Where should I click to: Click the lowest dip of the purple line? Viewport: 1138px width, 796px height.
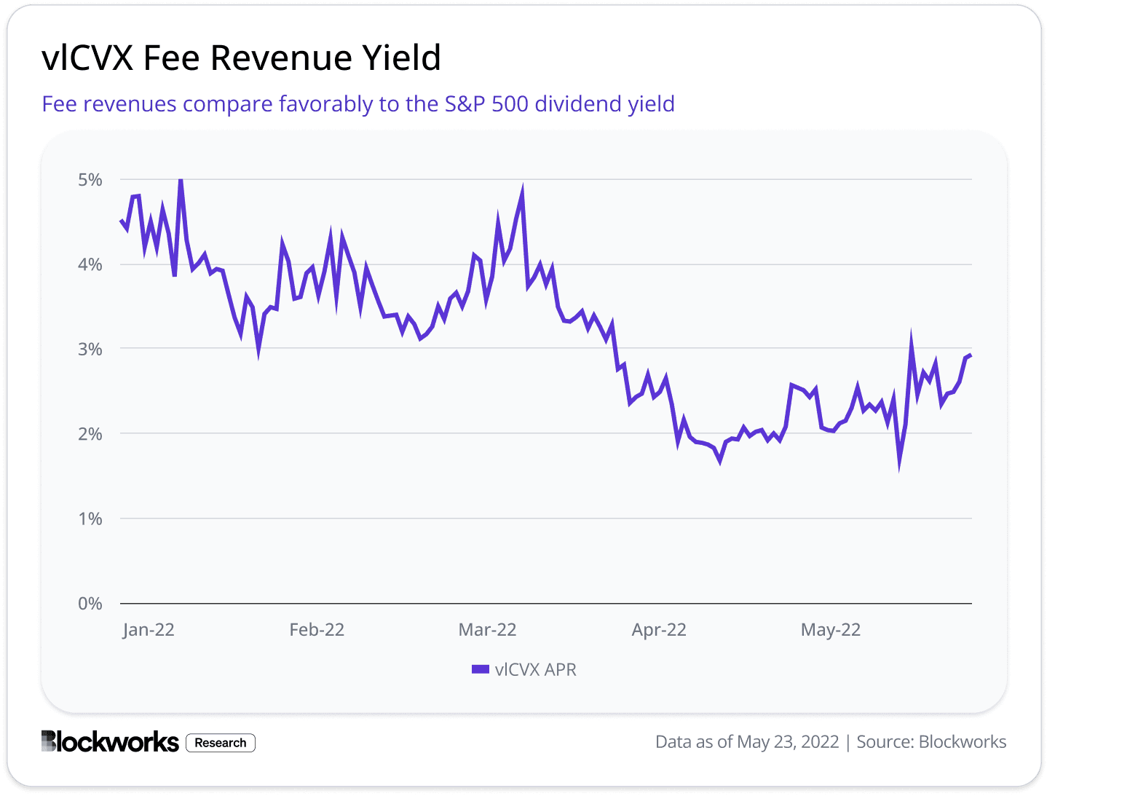(898, 470)
